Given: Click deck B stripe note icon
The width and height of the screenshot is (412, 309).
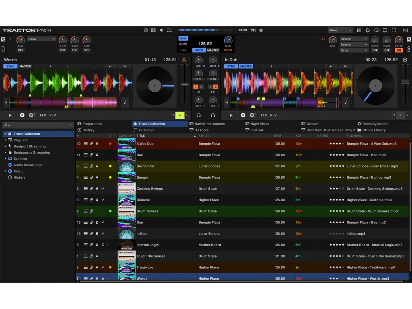Looking at the screenshot, I should click(x=346, y=103).
